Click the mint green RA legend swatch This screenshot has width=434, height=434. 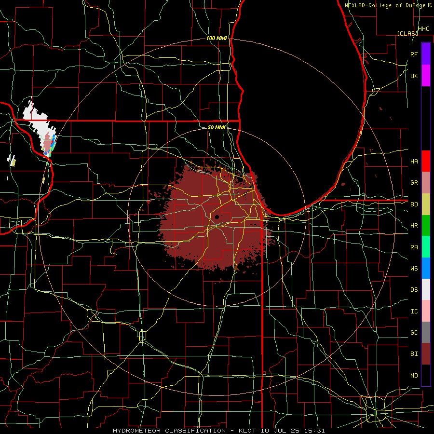click(x=426, y=247)
